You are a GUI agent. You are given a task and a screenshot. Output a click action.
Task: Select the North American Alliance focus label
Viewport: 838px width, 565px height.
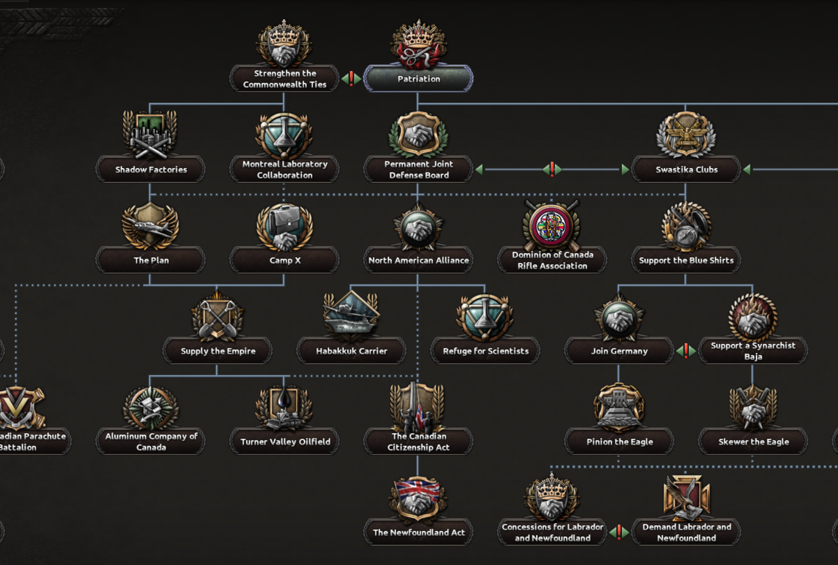(418, 260)
